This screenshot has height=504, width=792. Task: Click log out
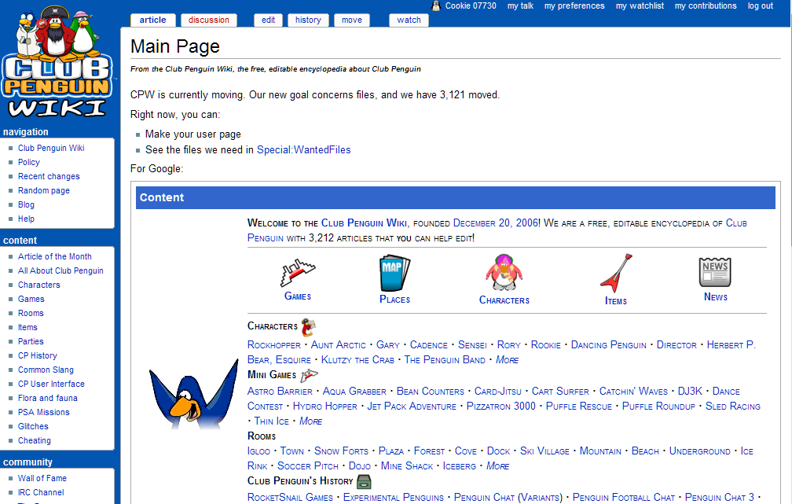tap(761, 6)
